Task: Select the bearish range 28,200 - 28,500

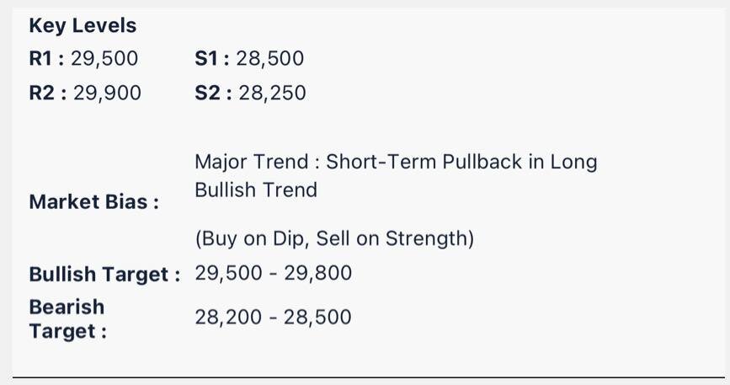Action: pos(273,317)
